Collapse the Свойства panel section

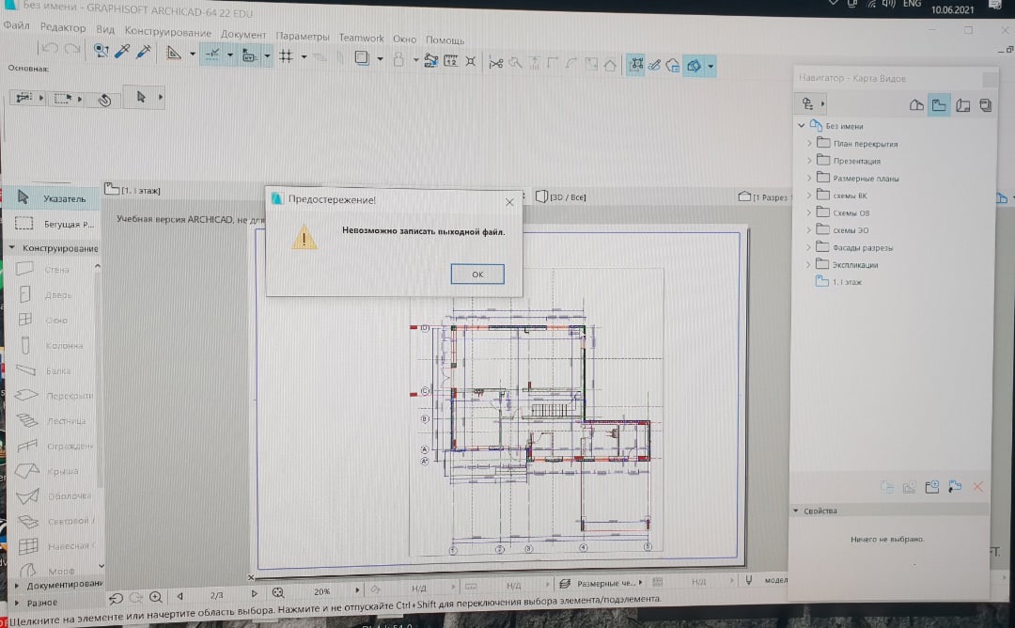pyautogui.click(x=796, y=510)
